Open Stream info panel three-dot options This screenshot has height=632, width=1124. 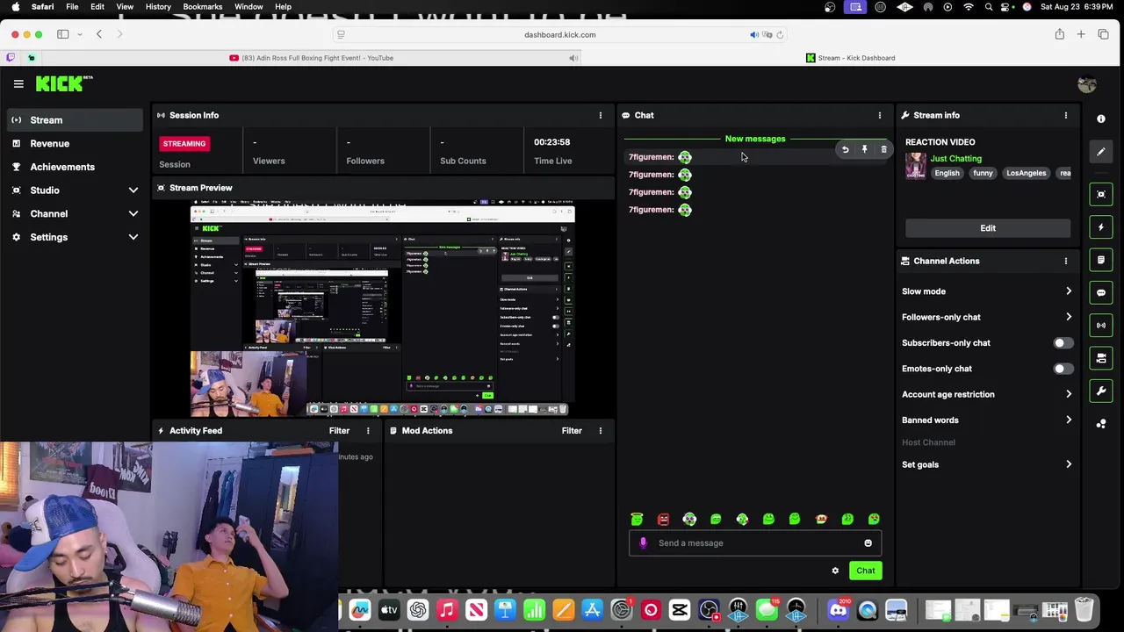click(x=1066, y=115)
